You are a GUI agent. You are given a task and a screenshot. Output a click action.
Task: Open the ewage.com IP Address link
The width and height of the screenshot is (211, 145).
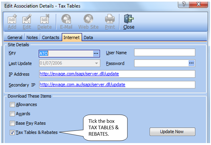(79, 74)
